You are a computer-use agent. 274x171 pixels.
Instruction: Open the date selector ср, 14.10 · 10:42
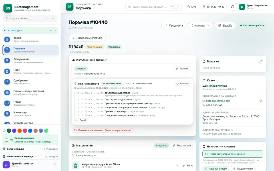pyautogui.click(x=213, y=7)
